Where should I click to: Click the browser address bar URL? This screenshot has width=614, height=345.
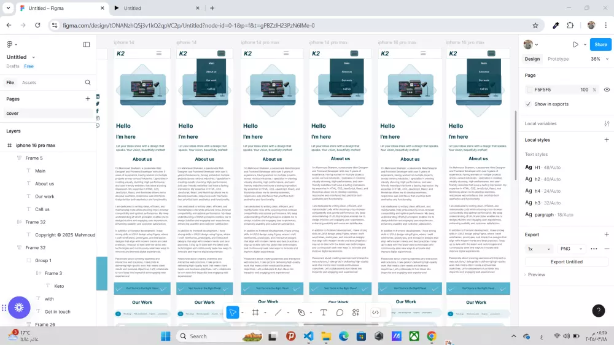[x=188, y=25]
